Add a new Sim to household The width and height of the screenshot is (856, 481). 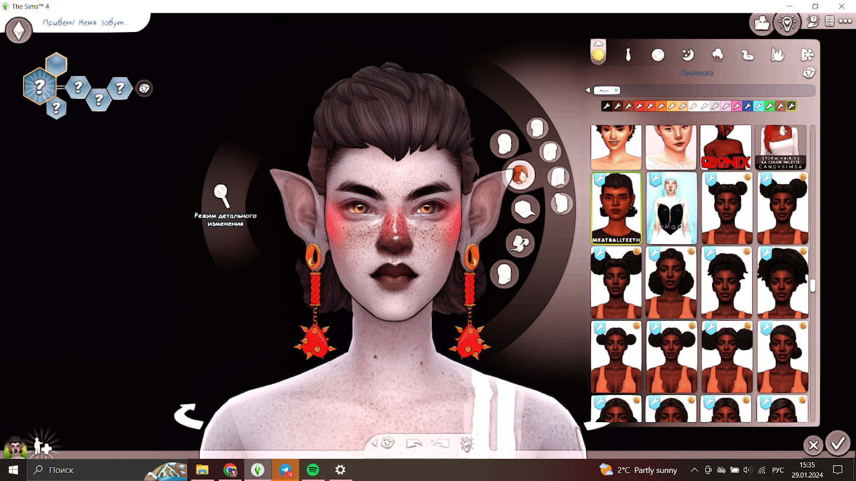coord(42,446)
